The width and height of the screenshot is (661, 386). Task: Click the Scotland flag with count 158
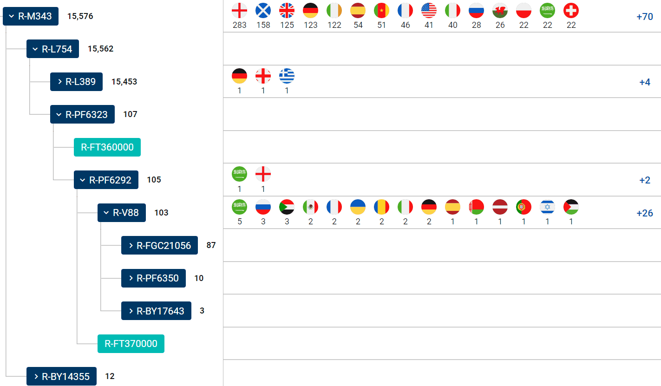(x=263, y=10)
